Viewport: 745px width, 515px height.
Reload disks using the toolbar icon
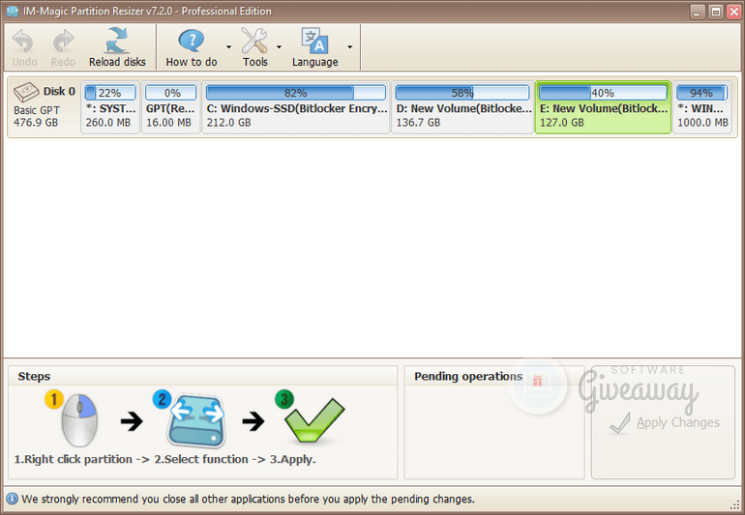click(117, 42)
